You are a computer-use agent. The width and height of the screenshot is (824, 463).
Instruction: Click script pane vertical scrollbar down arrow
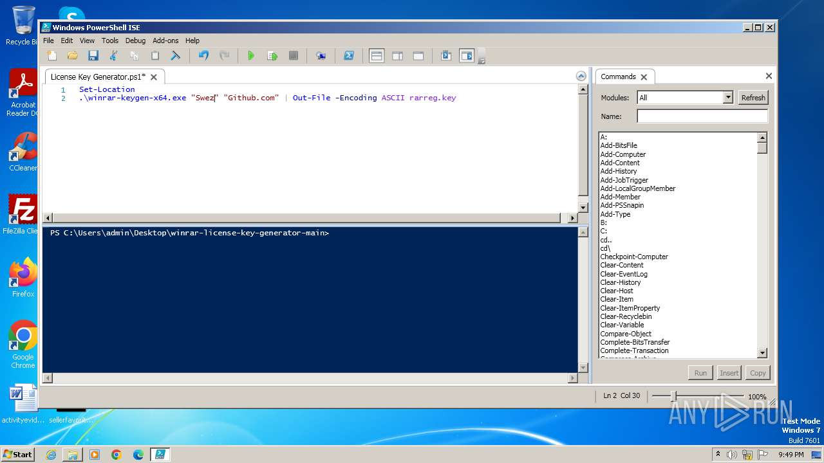[x=583, y=208]
